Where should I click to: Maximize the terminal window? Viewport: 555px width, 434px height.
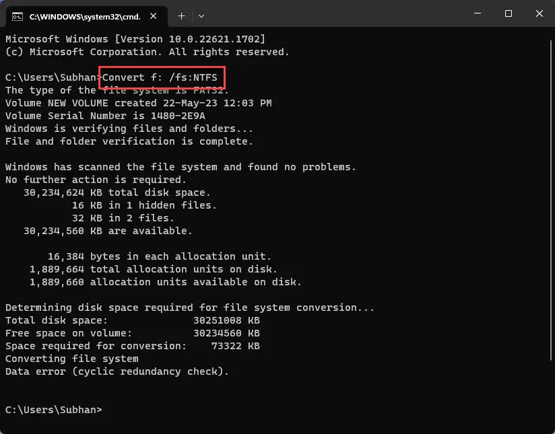tap(509, 13)
